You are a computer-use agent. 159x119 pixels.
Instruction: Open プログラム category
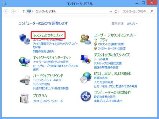pyautogui.click(x=40, y=96)
